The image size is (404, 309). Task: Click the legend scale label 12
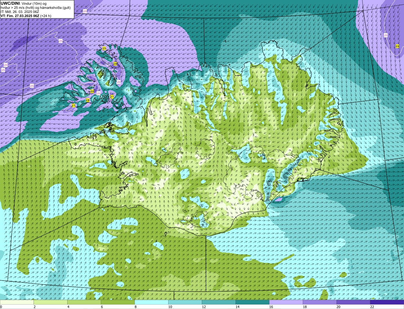(x=204, y=307)
